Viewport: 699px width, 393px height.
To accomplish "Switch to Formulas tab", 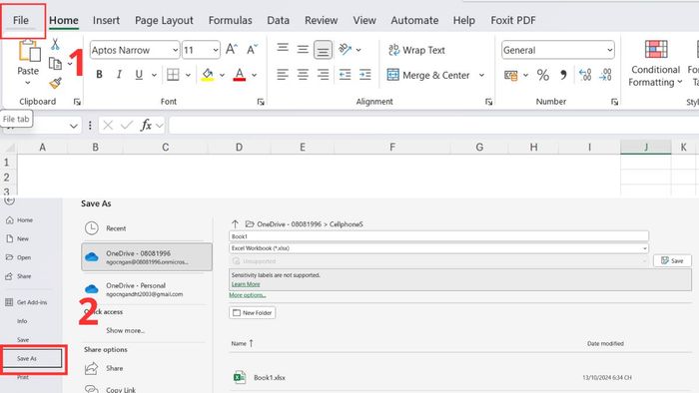I will 230,21.
